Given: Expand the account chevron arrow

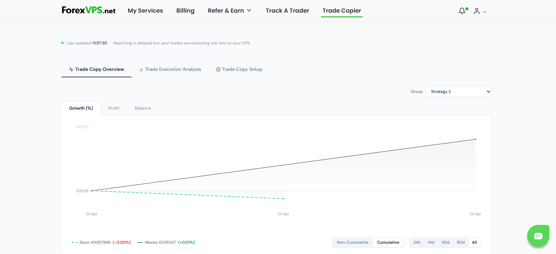Looking at the screenshot, I should pos(485,12).
